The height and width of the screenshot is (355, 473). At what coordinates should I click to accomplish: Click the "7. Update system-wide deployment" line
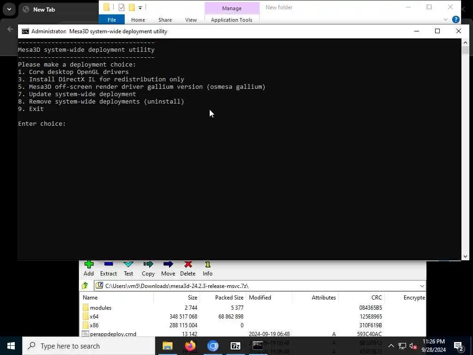[77, 94]
